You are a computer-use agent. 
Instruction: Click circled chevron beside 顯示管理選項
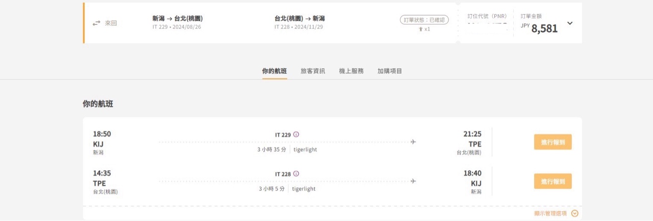tap(575, 213)
